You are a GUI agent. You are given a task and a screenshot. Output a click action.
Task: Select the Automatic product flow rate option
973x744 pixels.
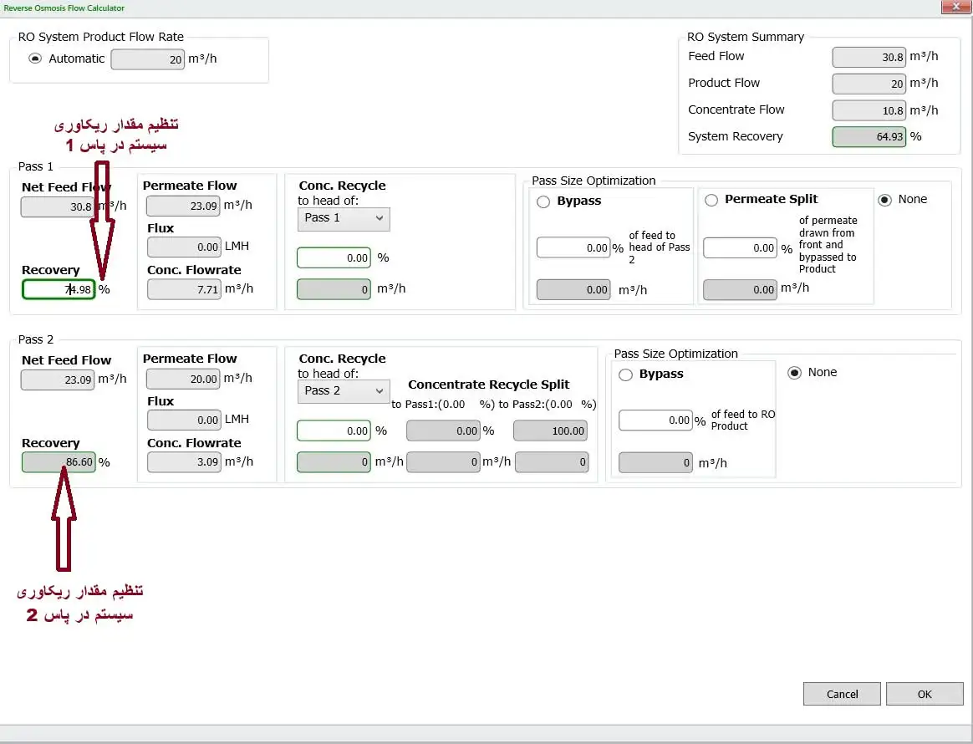(35, 59)
